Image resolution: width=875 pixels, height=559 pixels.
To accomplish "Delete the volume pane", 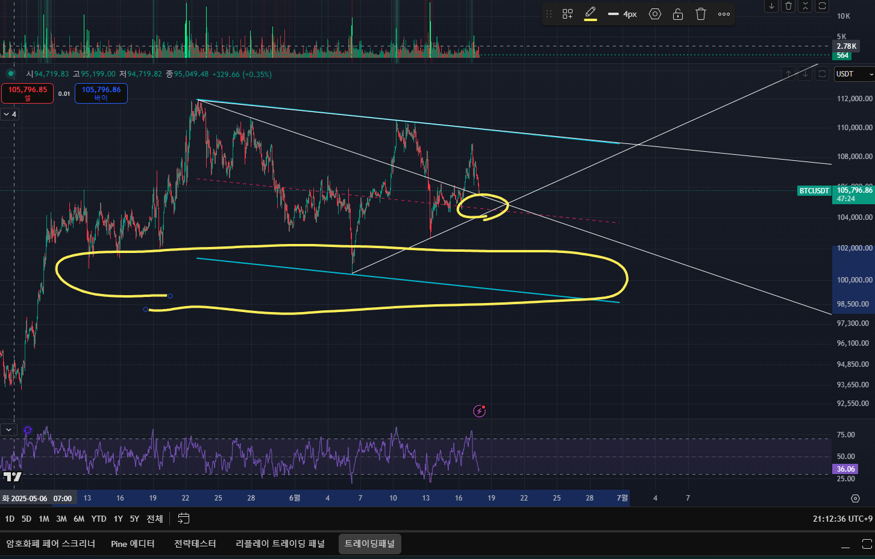I will 788,6.
